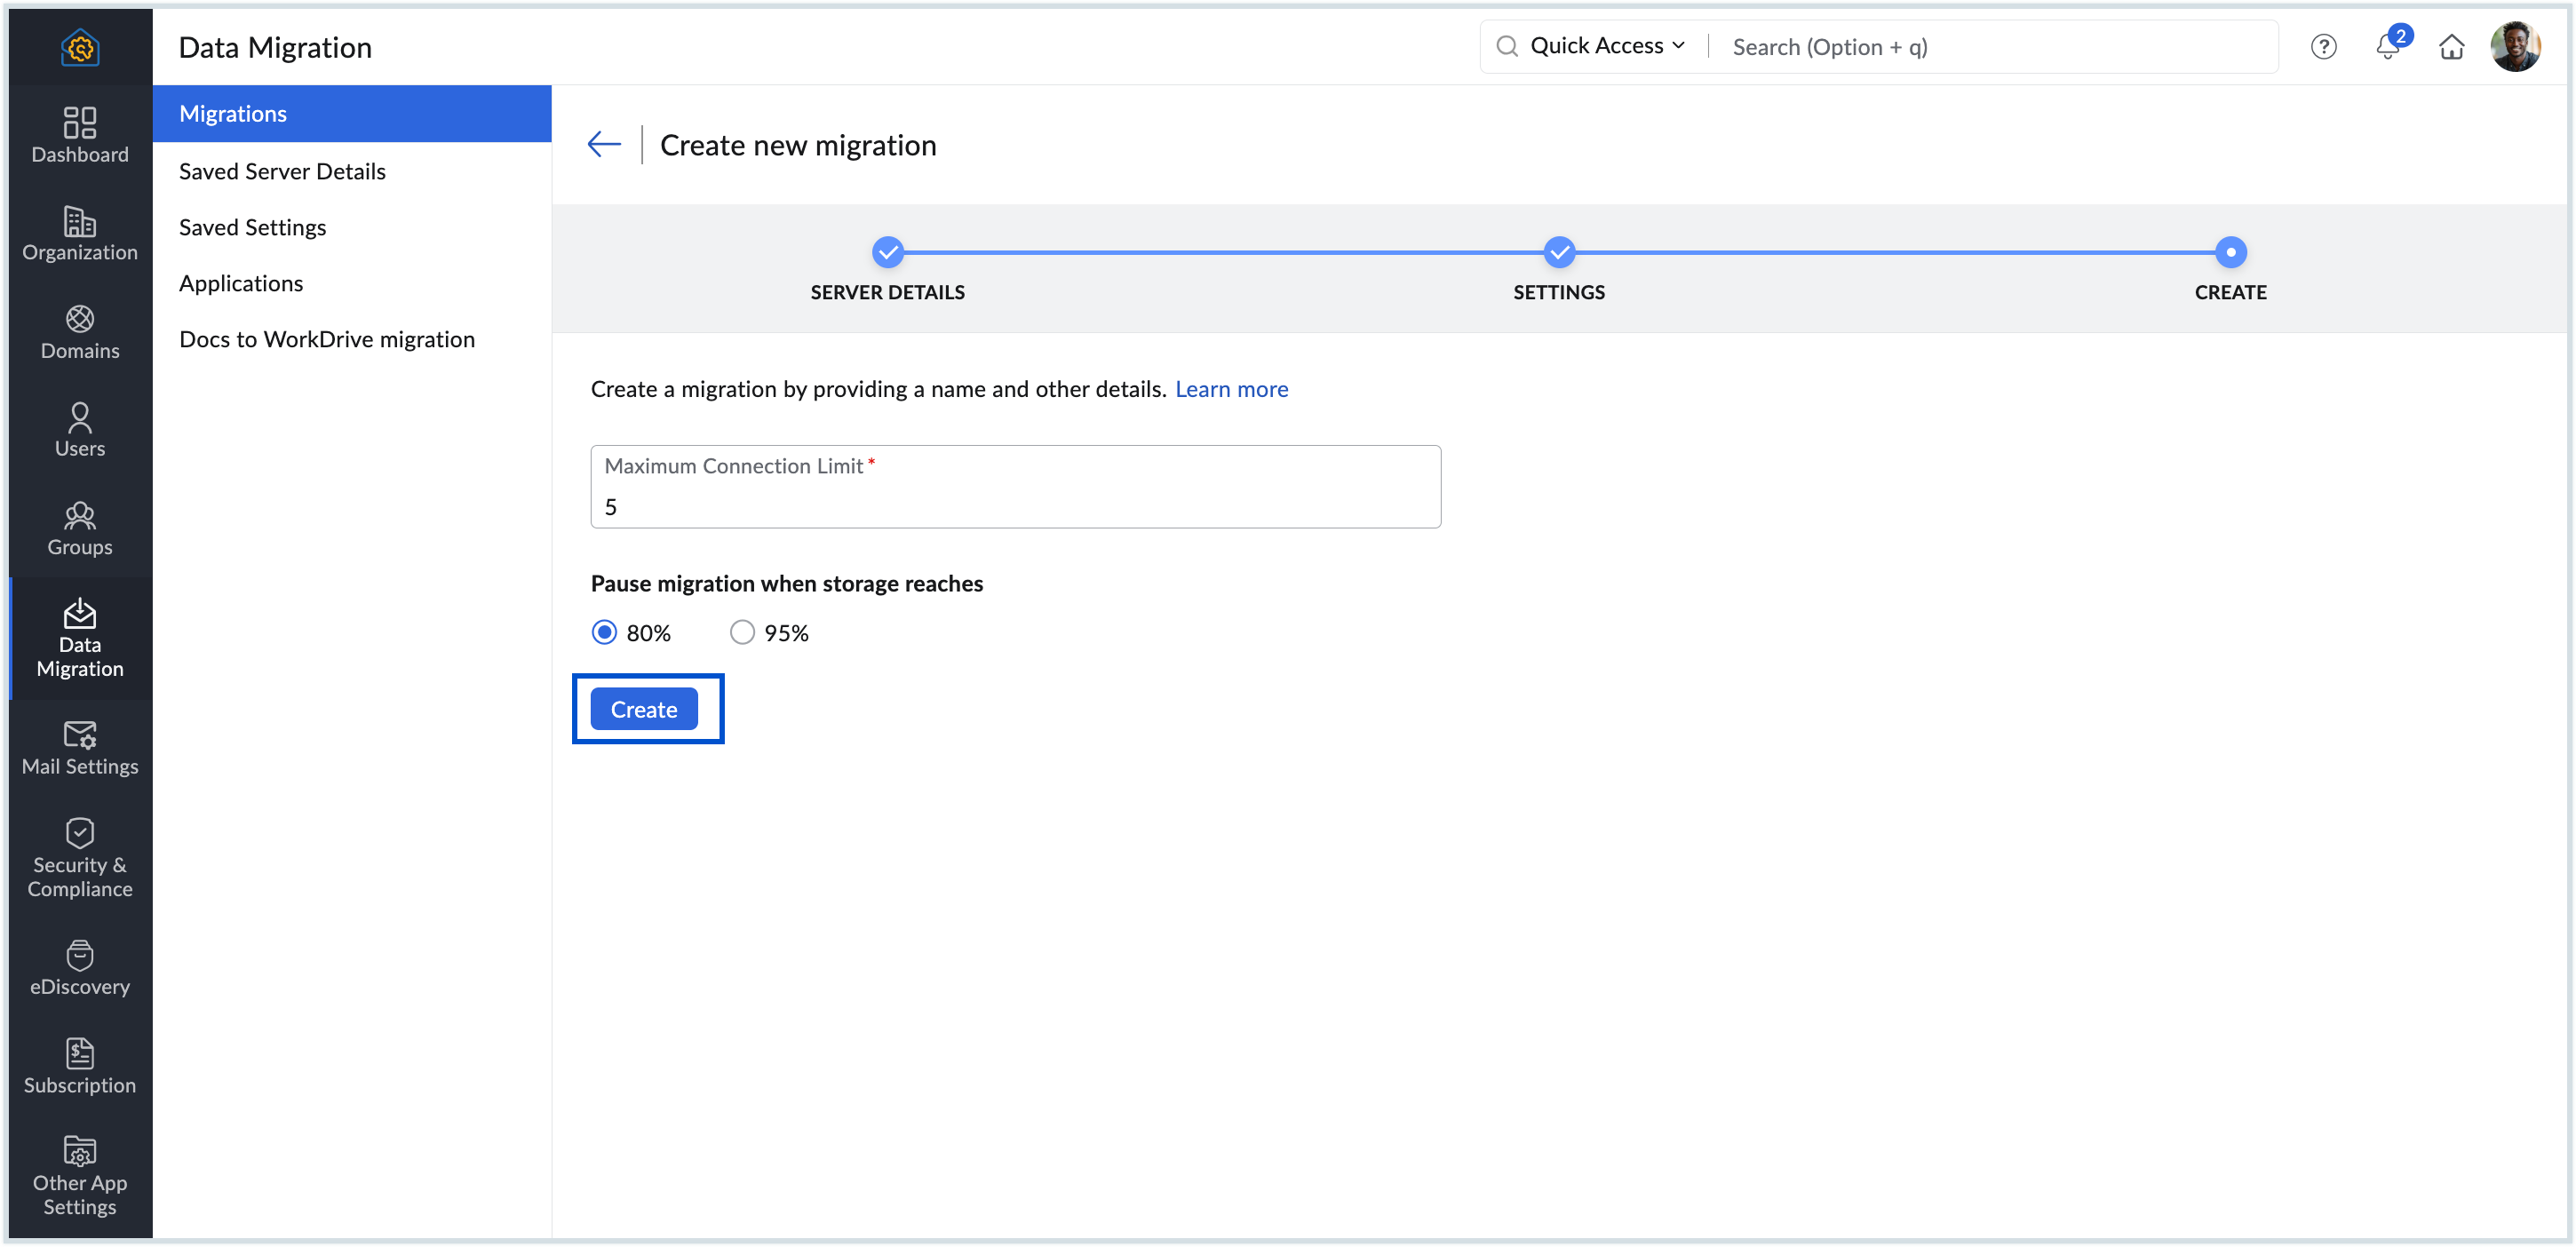Select the 80% storage pause option
Screen dimensions: 2576x1247
tap(604, 632)
